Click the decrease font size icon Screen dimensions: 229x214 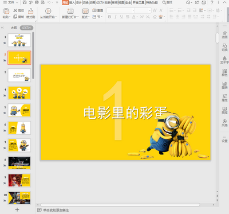pyautogui.click(x=161, y=10)
